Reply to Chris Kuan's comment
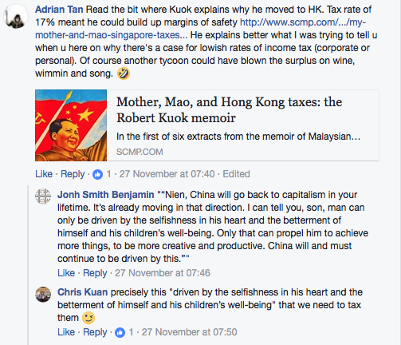 [95, 332]
